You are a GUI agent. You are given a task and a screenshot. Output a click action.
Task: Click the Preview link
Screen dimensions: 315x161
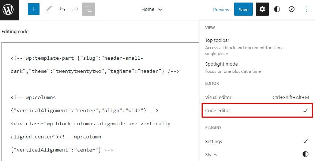click(221, 10)
